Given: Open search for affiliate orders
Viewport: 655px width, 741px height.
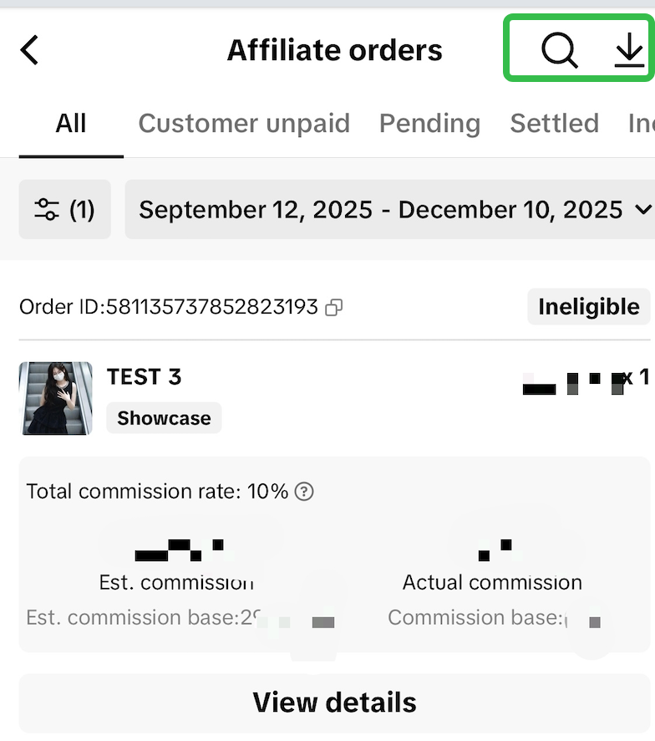Looking at the screenshot, I should pos(559,51).
